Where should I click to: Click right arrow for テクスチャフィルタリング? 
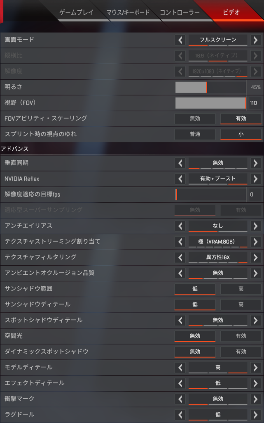pos(255,258)
